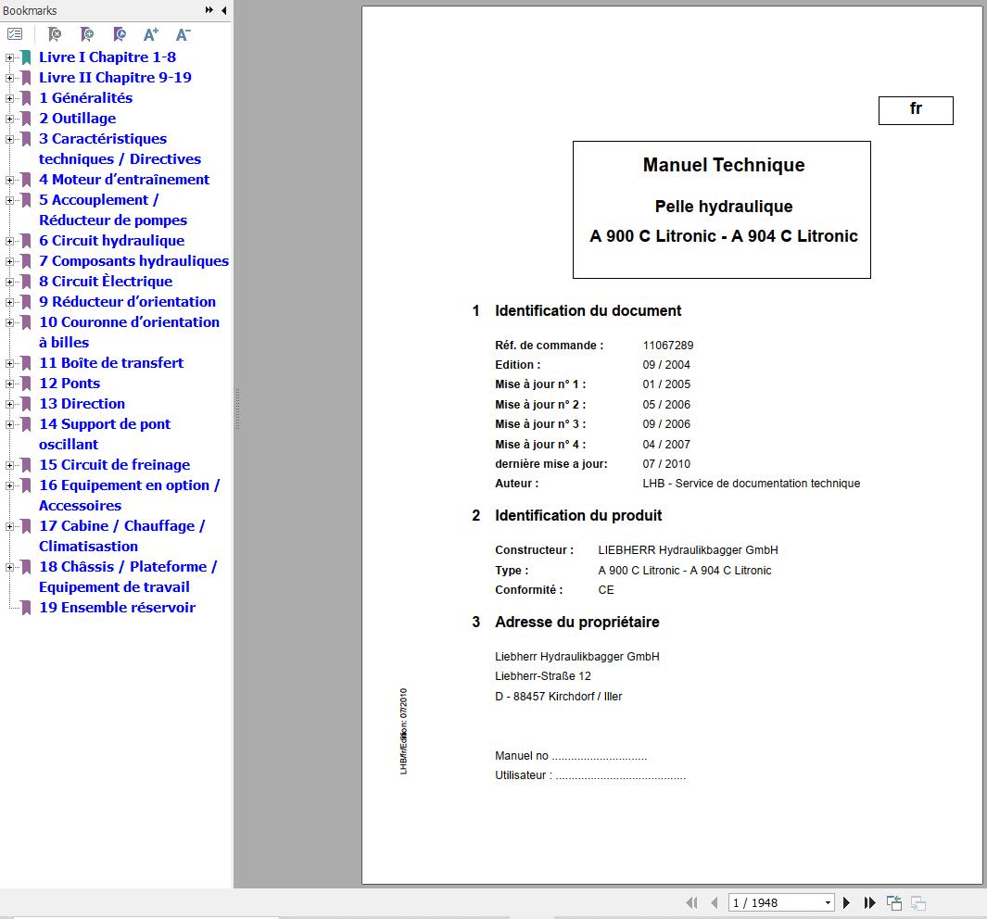The height and width of the screenshot is (919, 987).
Task: Click bookmark flag icon beside 8 Circuit Èlectrique
Action: point(27,282)
